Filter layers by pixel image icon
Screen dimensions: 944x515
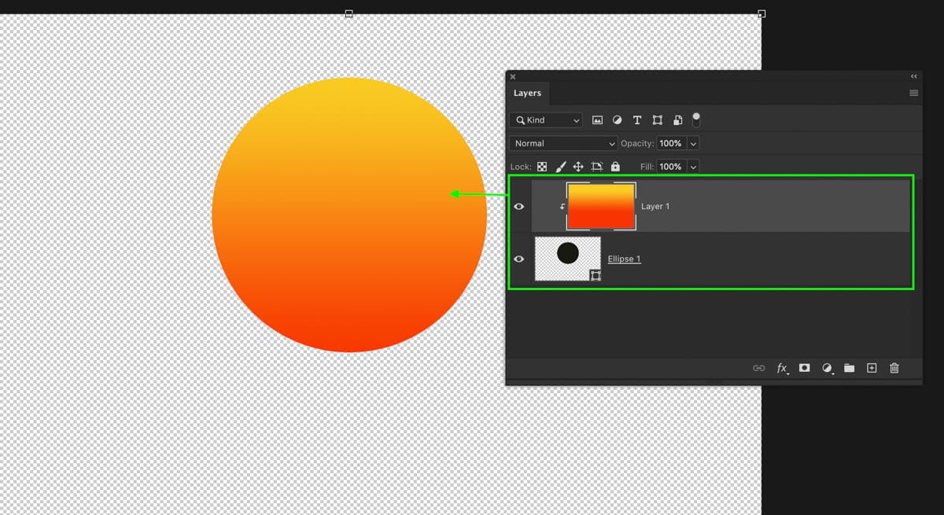click(597, 120)
